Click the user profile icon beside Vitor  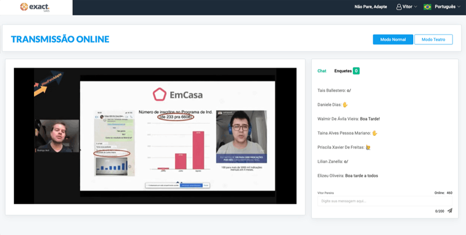click(399, 7)
